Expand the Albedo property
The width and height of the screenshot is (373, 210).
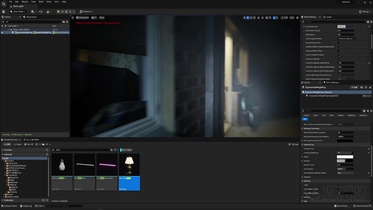pos(302,156)
